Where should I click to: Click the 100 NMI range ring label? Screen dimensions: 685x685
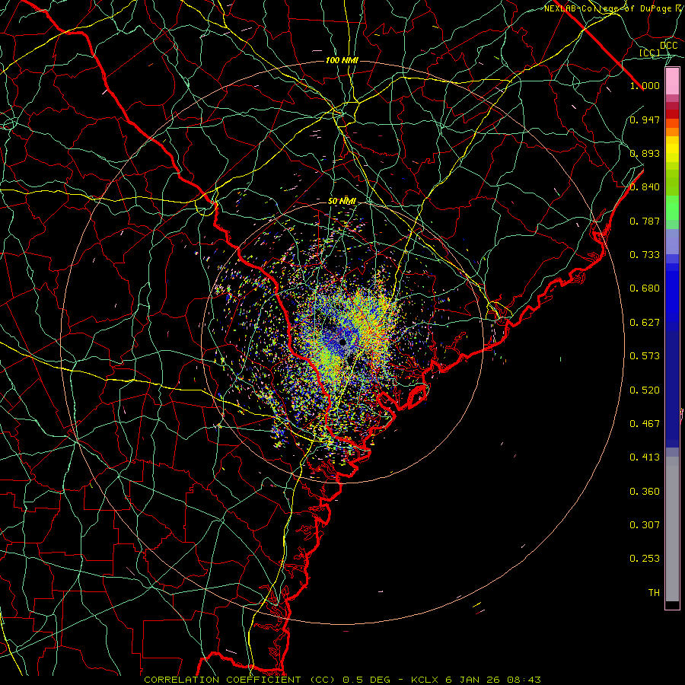(x=342, y=60)
